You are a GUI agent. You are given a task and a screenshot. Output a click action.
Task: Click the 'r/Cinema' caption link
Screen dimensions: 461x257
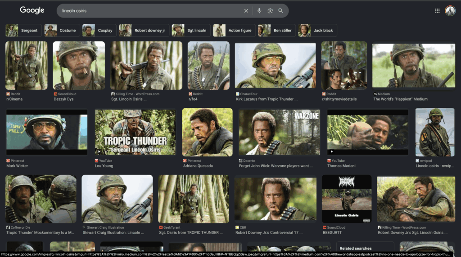(14, 99)
